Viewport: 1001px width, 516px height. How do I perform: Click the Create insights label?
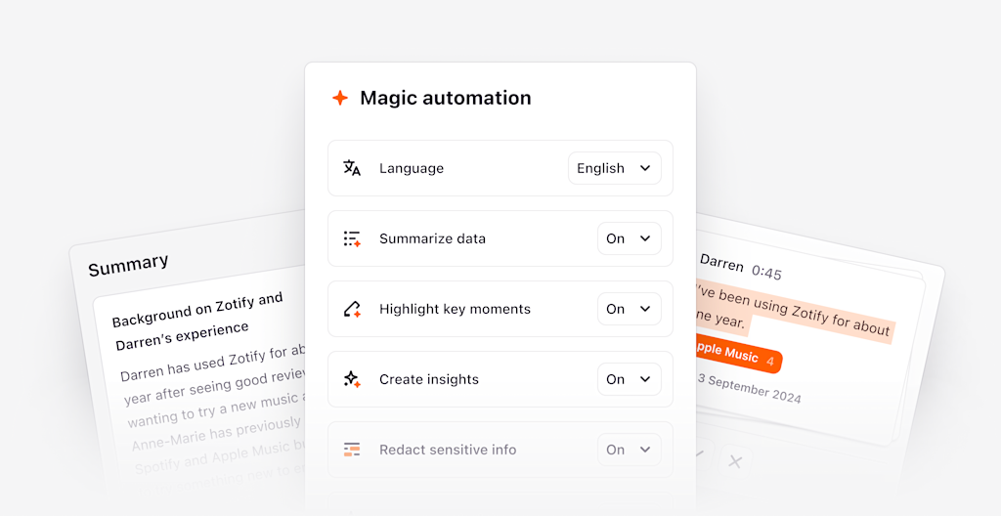pos(429,379)
